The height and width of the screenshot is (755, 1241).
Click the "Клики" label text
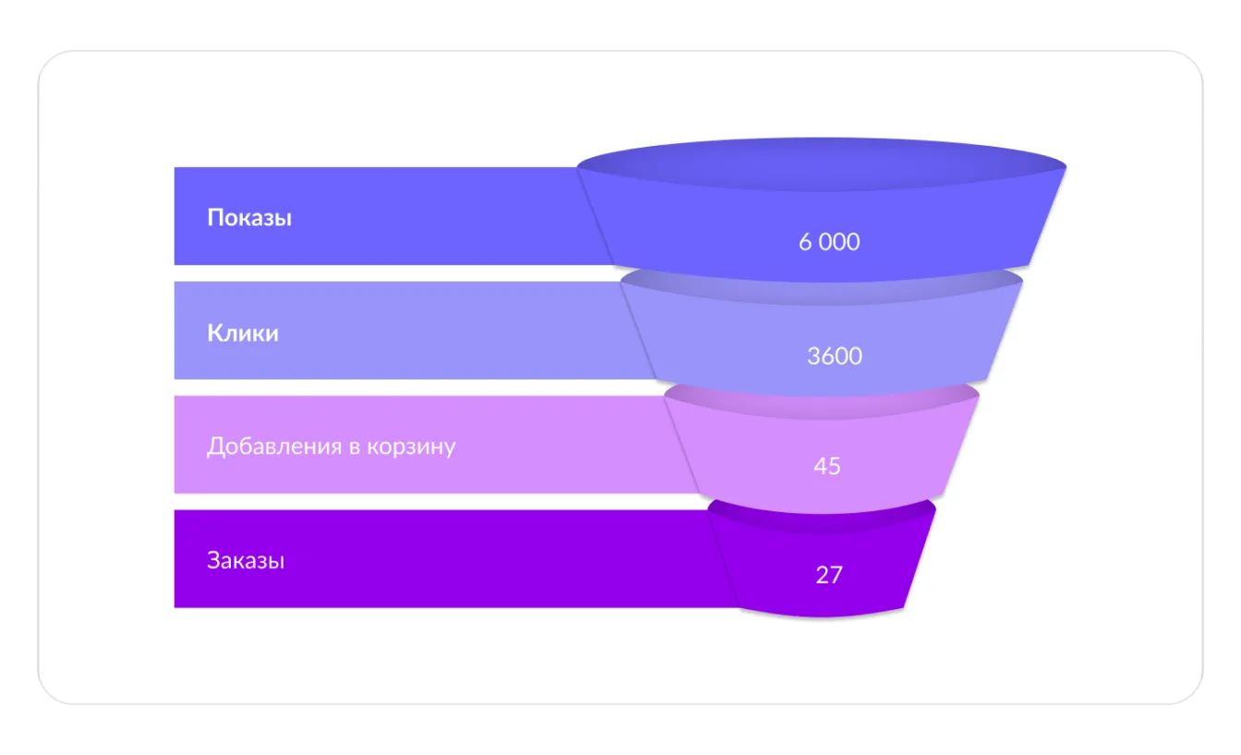[x=242, y=332]
